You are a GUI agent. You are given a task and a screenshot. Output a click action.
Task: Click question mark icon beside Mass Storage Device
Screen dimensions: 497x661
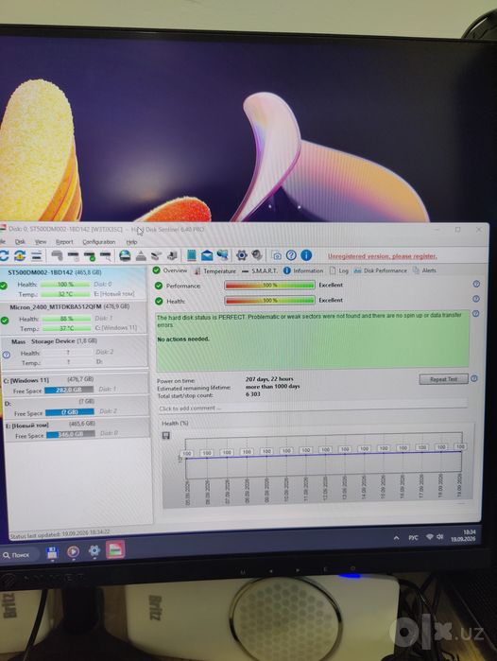7,355
